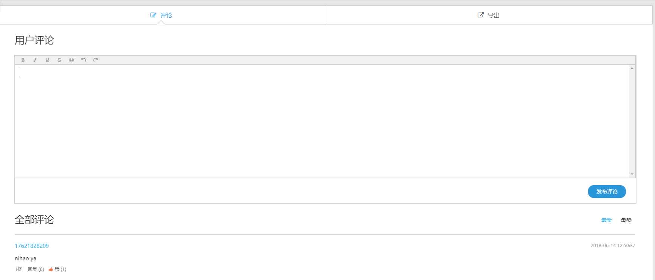Redo the edit via toolbar arrow
655x280 pixels.
(96, 60)
